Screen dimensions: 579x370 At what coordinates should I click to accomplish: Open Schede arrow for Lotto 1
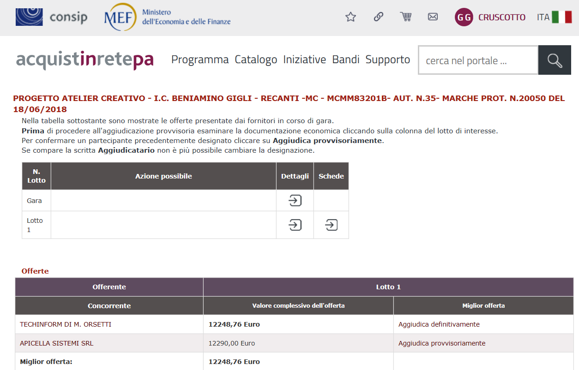pos(331,225)
